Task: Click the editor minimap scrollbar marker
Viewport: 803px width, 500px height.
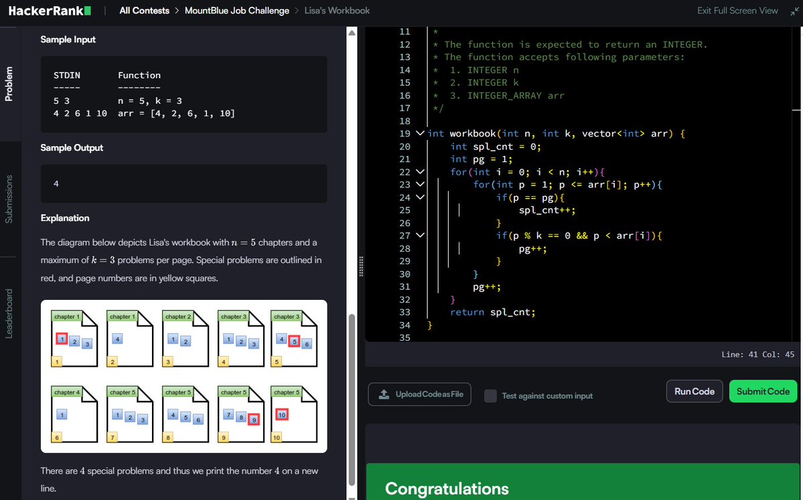Action: point(796,110)
